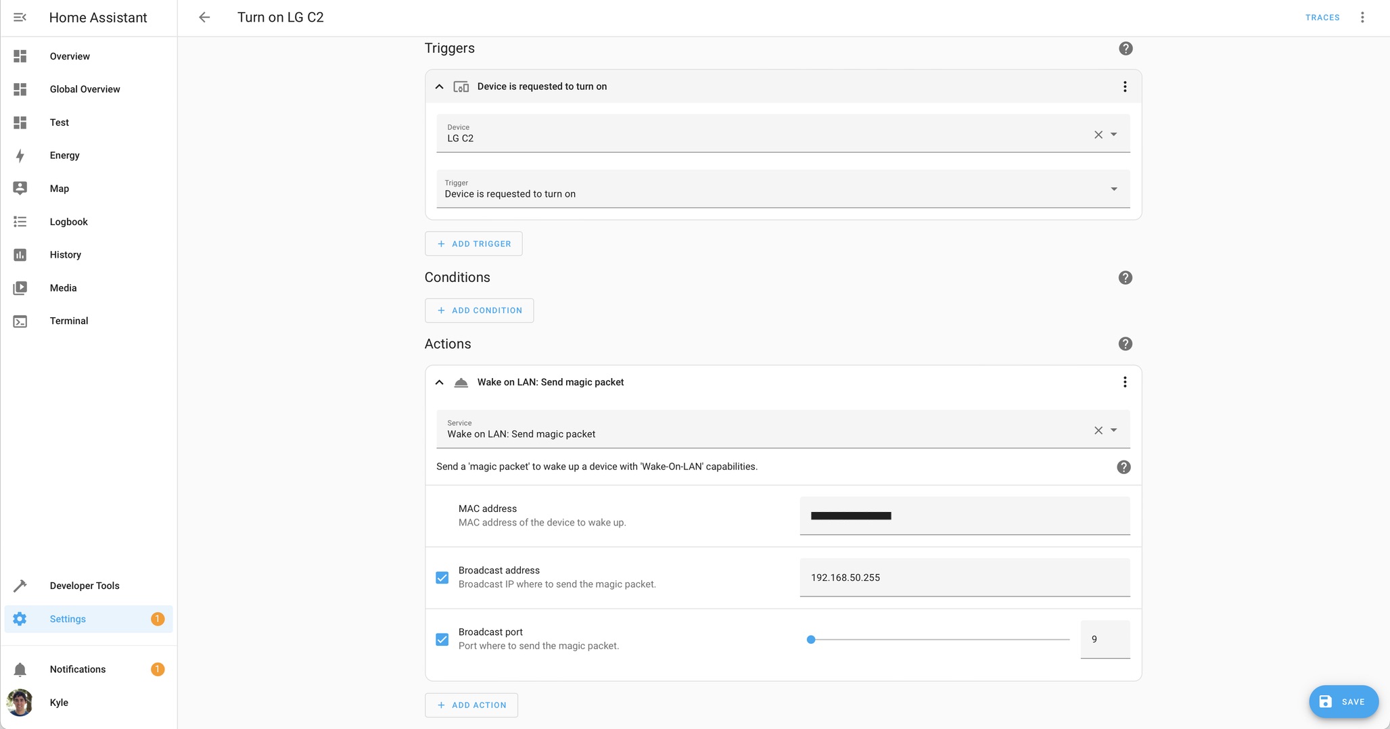Click the device trigger icon
Image resolution: width=1390 pixels, height=729 pixels.
click(461, 87)
